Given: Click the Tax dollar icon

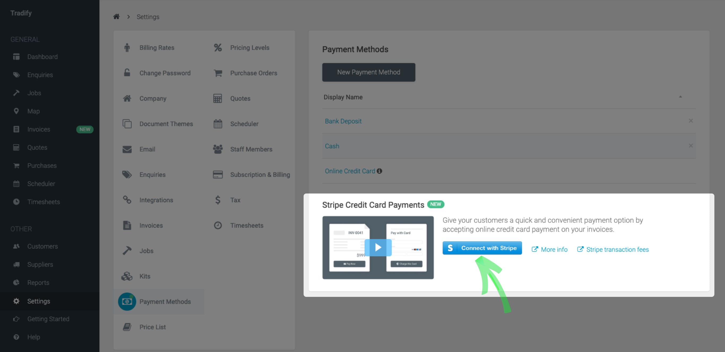Looking at the screenshot, I should pyautogui.click(x=218, y=200).
